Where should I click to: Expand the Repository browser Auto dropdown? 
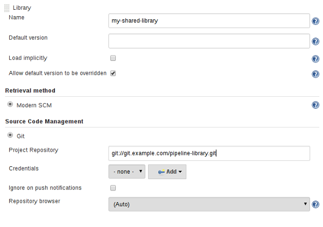click(x=209, y=204)
